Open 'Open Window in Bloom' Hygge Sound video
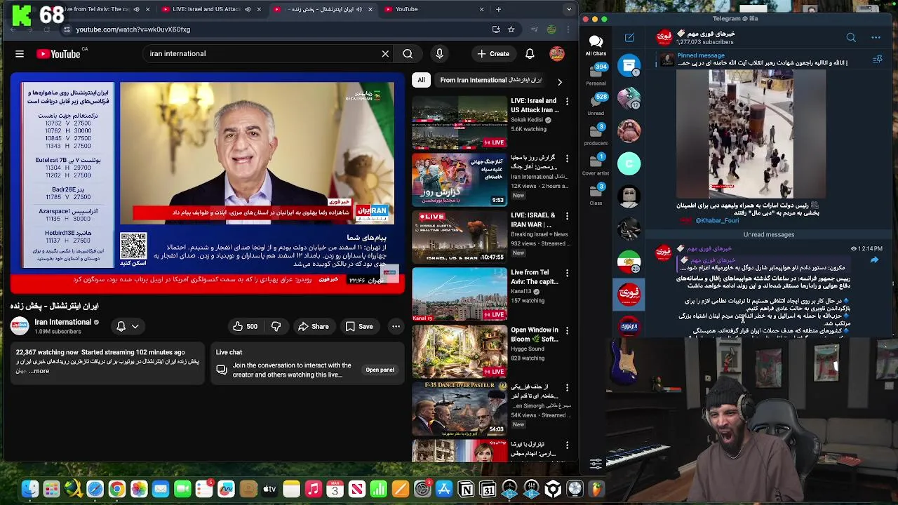Viewport: 898px width, 505px height. tap(460, 351)
